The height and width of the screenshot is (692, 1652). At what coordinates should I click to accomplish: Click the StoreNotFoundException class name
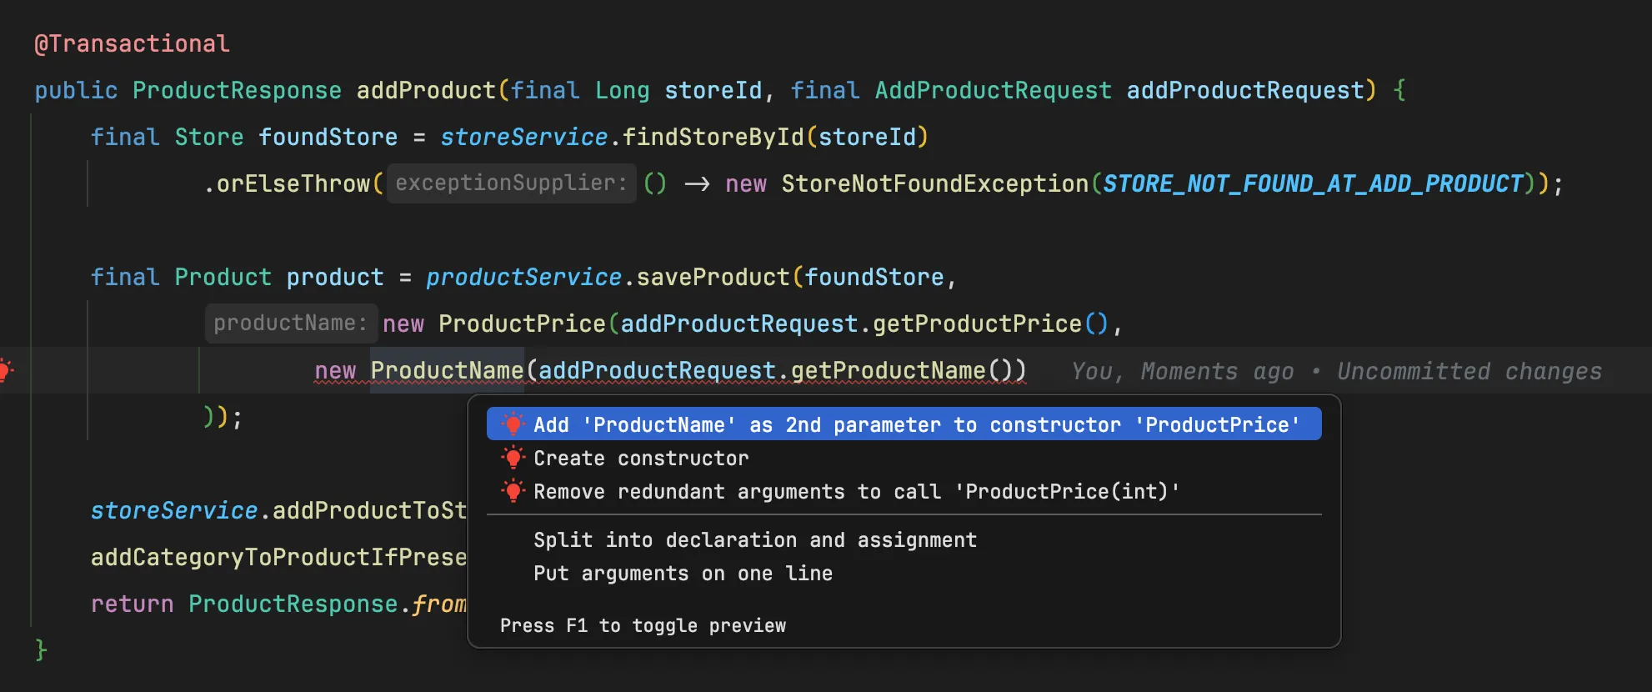[x=934, y=183]
